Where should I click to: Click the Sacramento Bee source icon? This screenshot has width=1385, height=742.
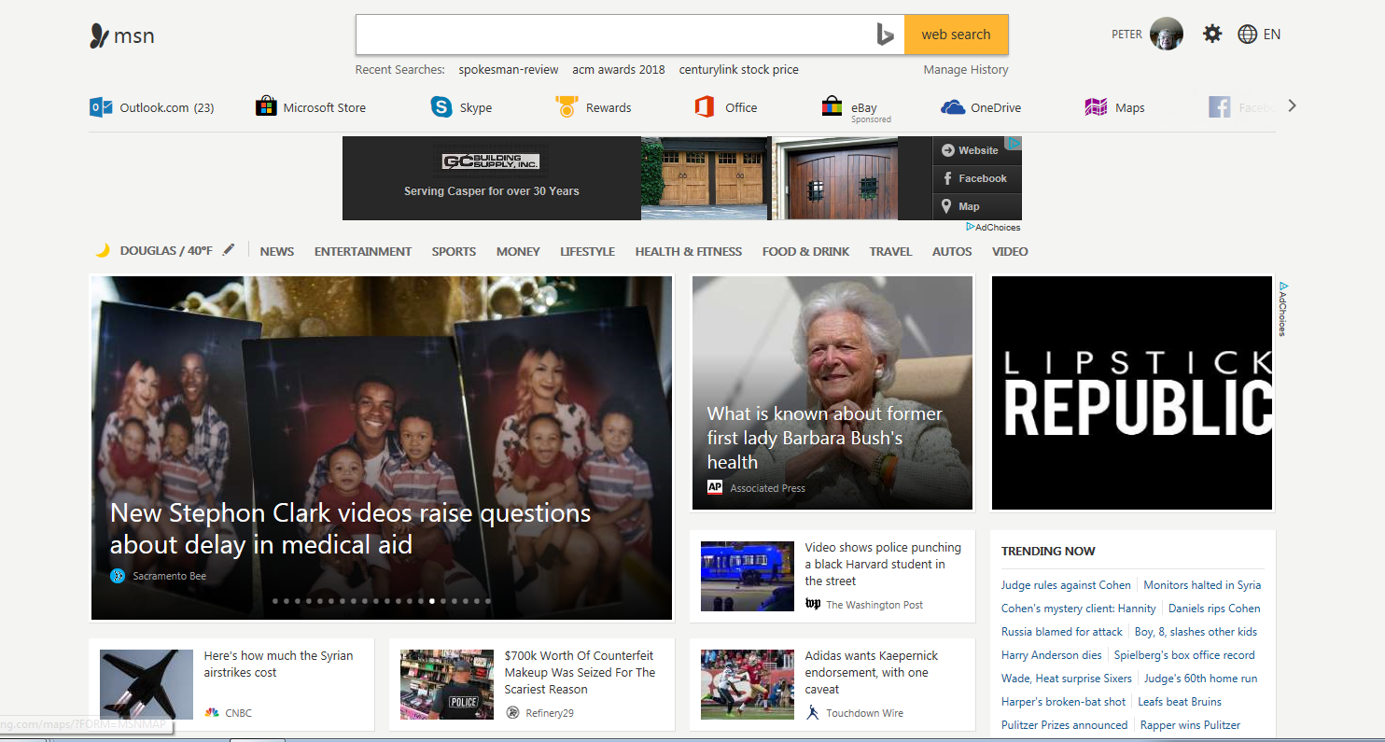click(x=118, y=576)
